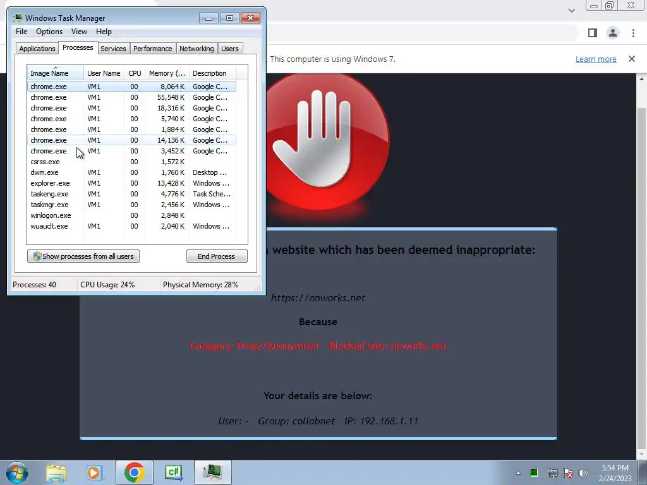The width and height of the screenshot is (647, 485).
Task: Click the Processes: 40 status entry
Action: (34, 285)
